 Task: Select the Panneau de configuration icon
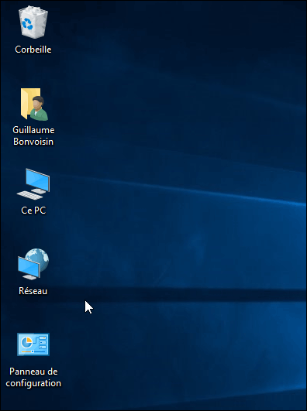(x=33, y=344)
